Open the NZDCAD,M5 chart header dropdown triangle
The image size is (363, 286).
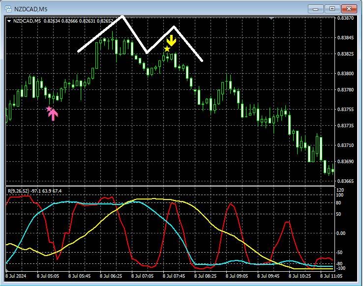pyautogui.click(x=9, y=21)
